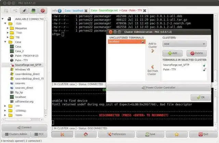Open Clusters Admin
Viewport: 219px width, 143px height.
tap(16, 134)
